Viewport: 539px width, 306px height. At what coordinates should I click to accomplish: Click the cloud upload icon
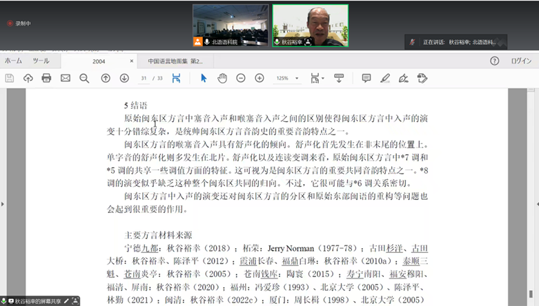[x=28, y=79]
